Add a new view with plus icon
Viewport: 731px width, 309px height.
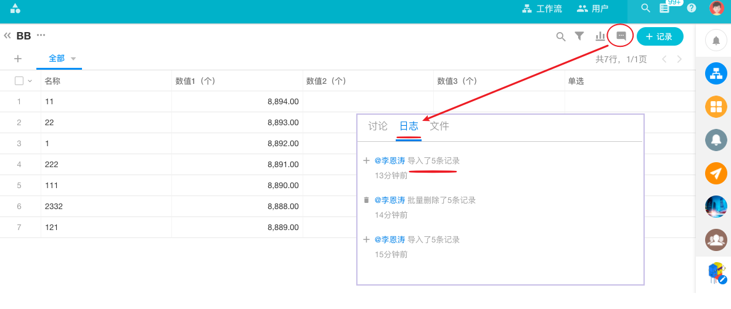tap(18, 59)
